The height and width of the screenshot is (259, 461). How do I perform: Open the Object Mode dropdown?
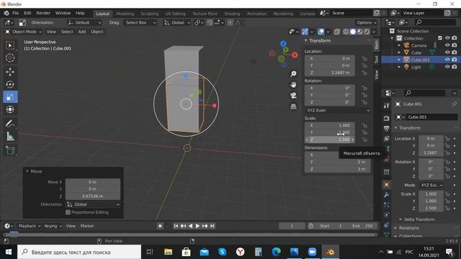[24, 32]
